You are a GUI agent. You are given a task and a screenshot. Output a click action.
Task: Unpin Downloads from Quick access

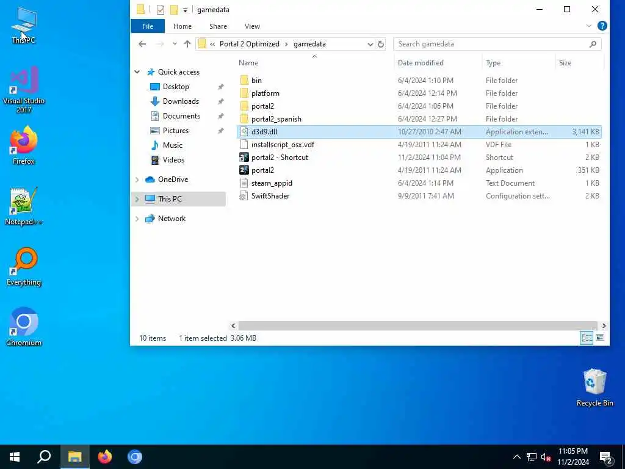click(220, 101)
